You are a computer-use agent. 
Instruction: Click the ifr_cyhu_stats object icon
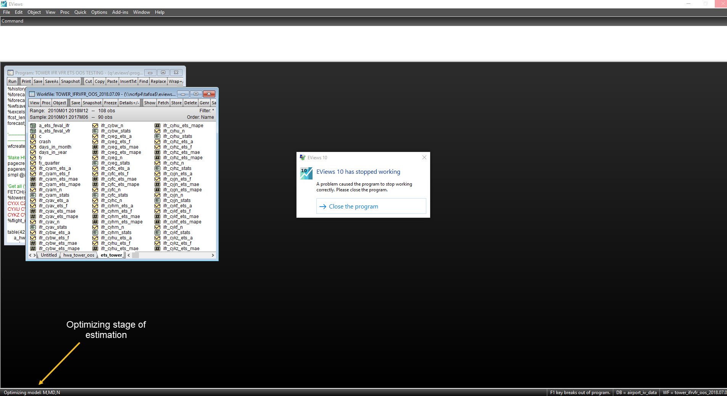click(x=158, y=136)
